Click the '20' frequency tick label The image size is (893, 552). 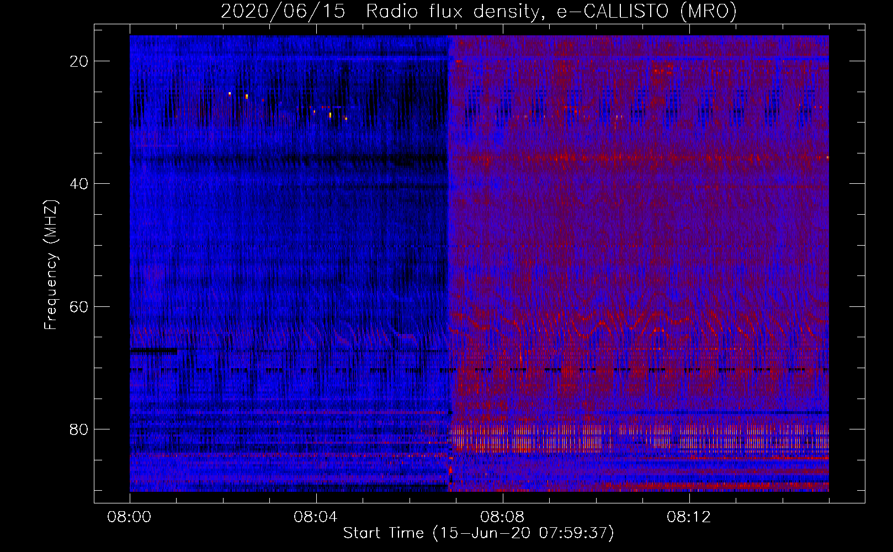coord(79,61)
